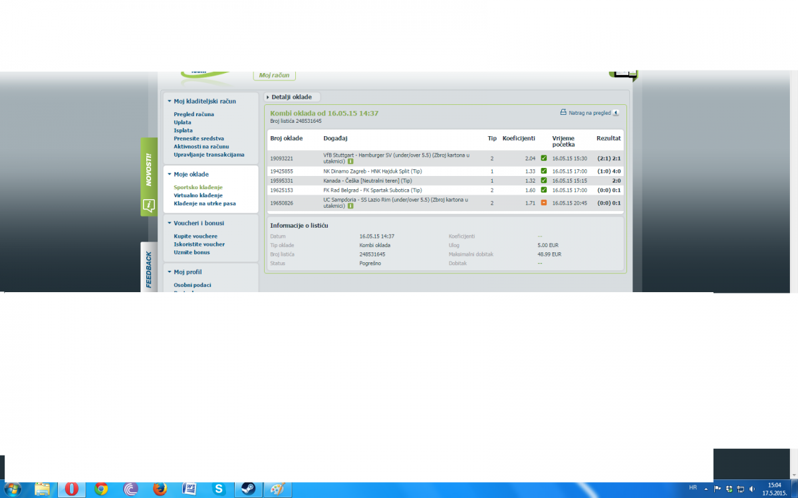Screen dimensions: 798x498
Task: Click the result text (1:0) 4:0
Action: [x=609, y=171]
